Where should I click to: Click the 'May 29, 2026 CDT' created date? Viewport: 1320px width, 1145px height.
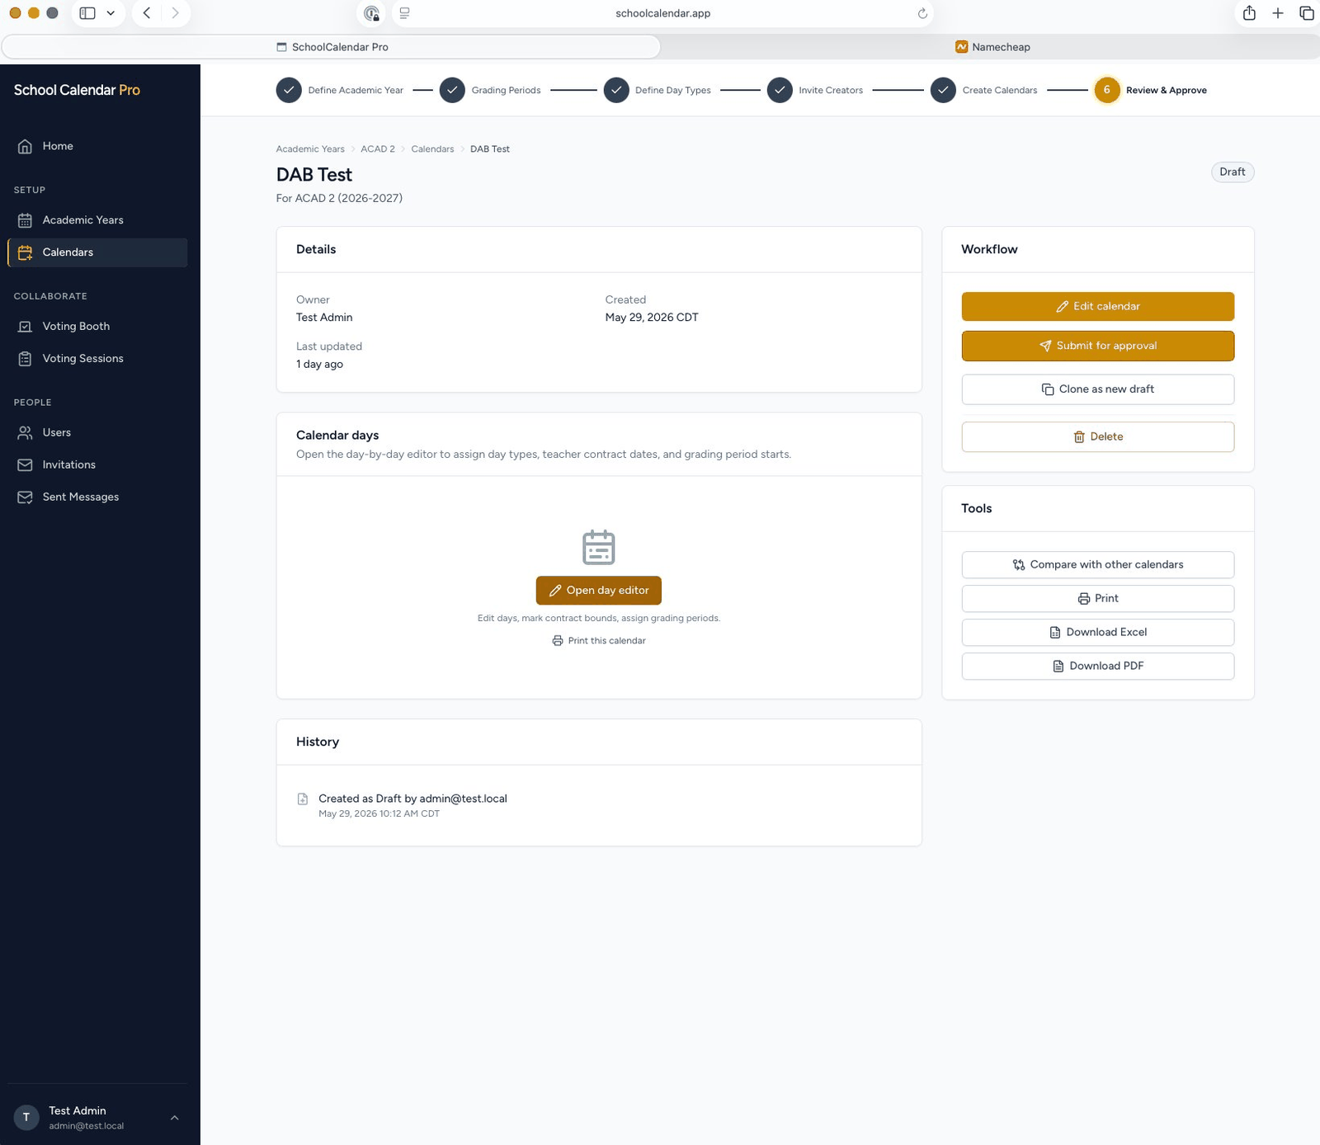coord(652,318)
